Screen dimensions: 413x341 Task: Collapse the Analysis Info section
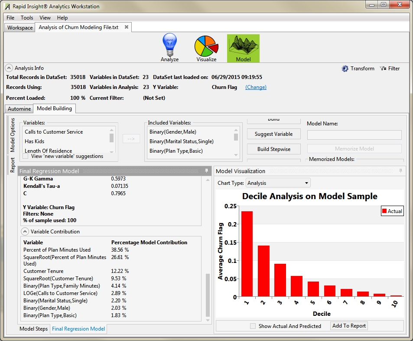(x=8, y=68)
